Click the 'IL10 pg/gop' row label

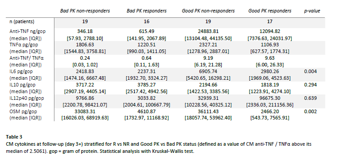(22, 85)
